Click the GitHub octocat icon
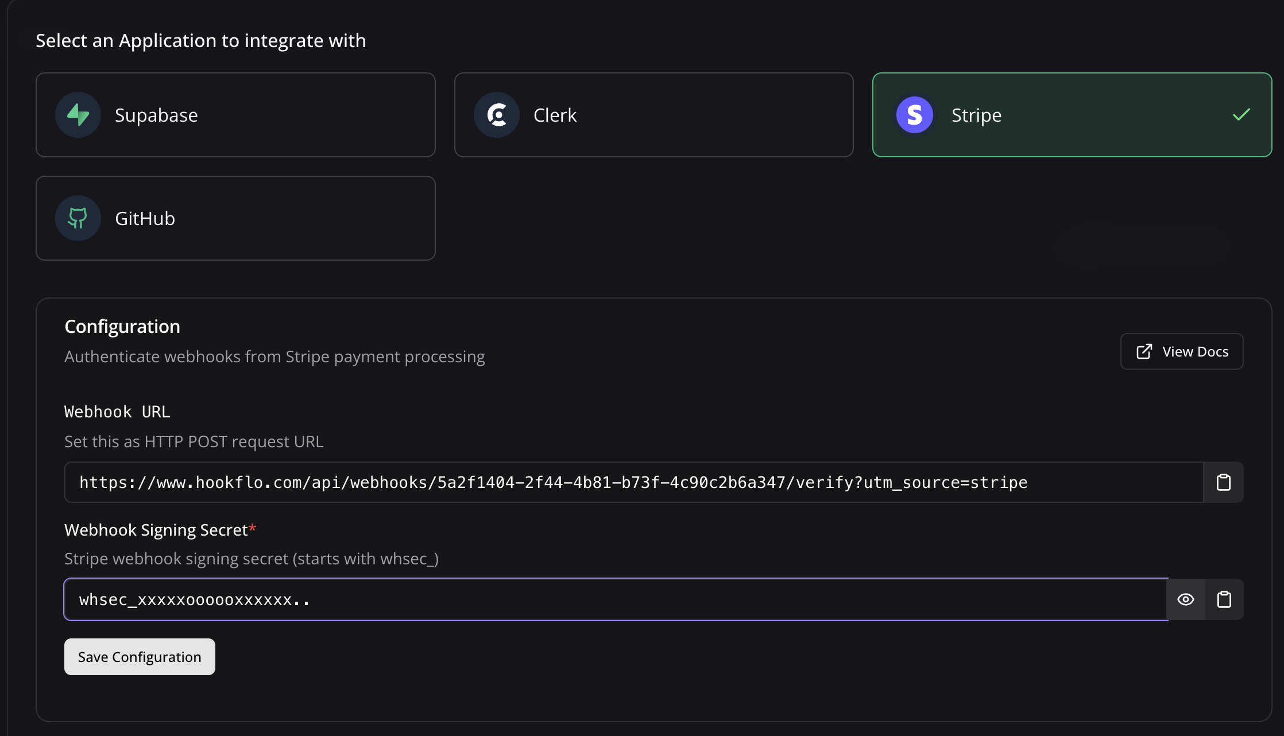Screen dimensions: 1284x736 tap(78, 218)
